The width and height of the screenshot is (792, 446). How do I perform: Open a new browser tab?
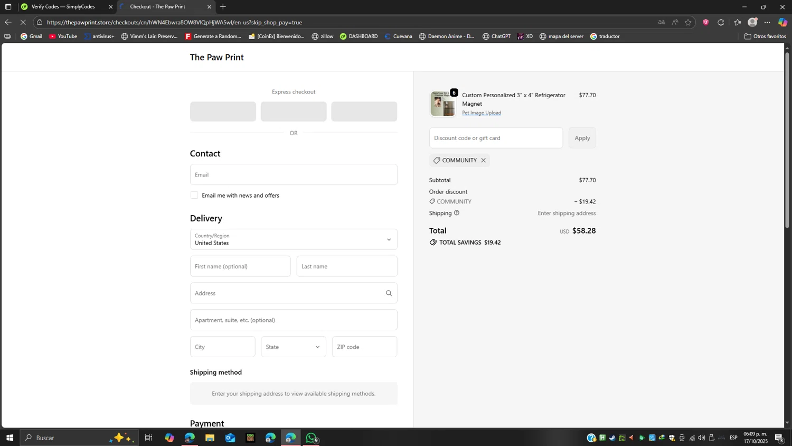coord(223,7)
